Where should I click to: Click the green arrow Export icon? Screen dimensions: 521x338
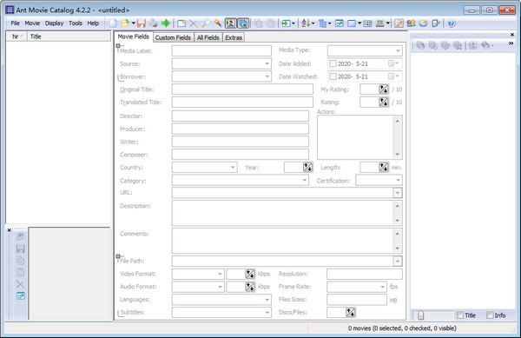pos(165,23)
